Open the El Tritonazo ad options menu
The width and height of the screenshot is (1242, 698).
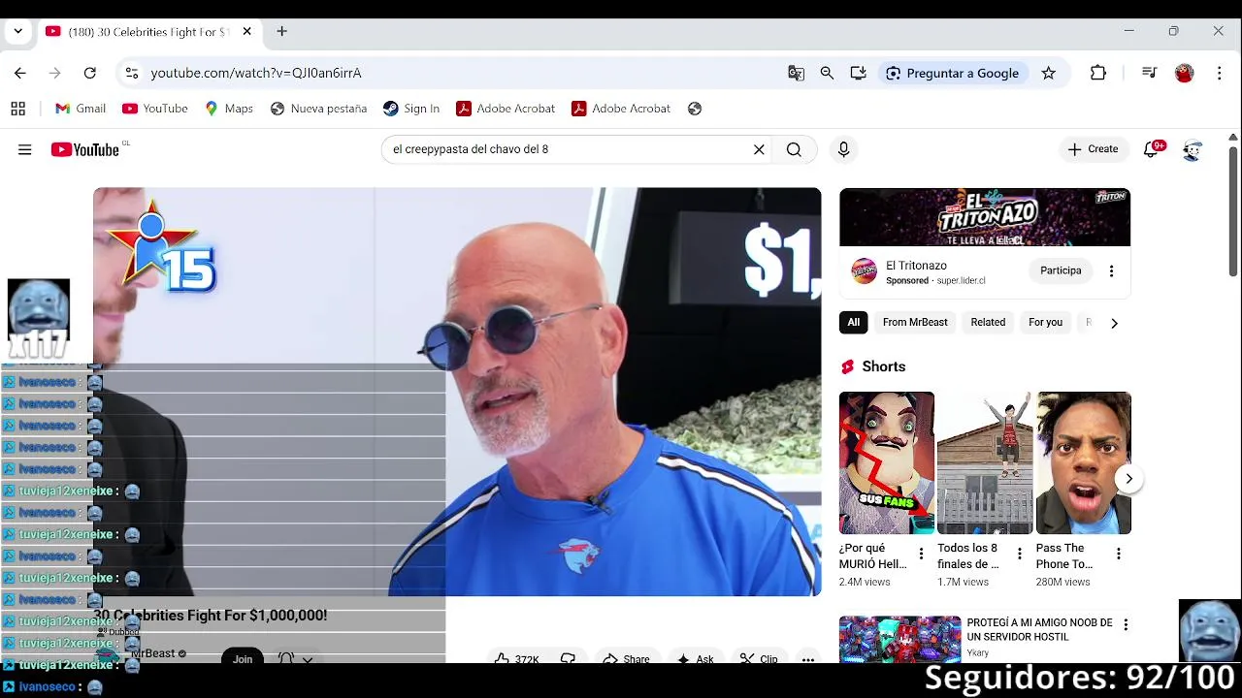pyautogui.click(x=1112, y=270)
